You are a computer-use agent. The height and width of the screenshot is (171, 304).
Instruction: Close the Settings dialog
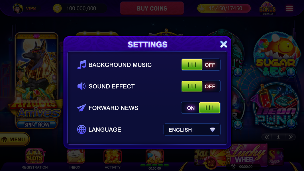click(x=224, y=44)
